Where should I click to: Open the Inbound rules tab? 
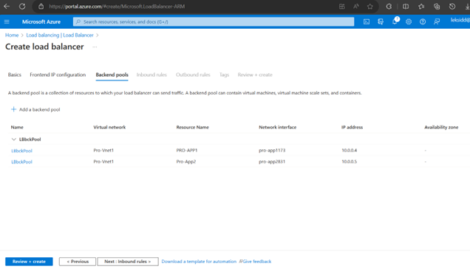coord(151,75)
